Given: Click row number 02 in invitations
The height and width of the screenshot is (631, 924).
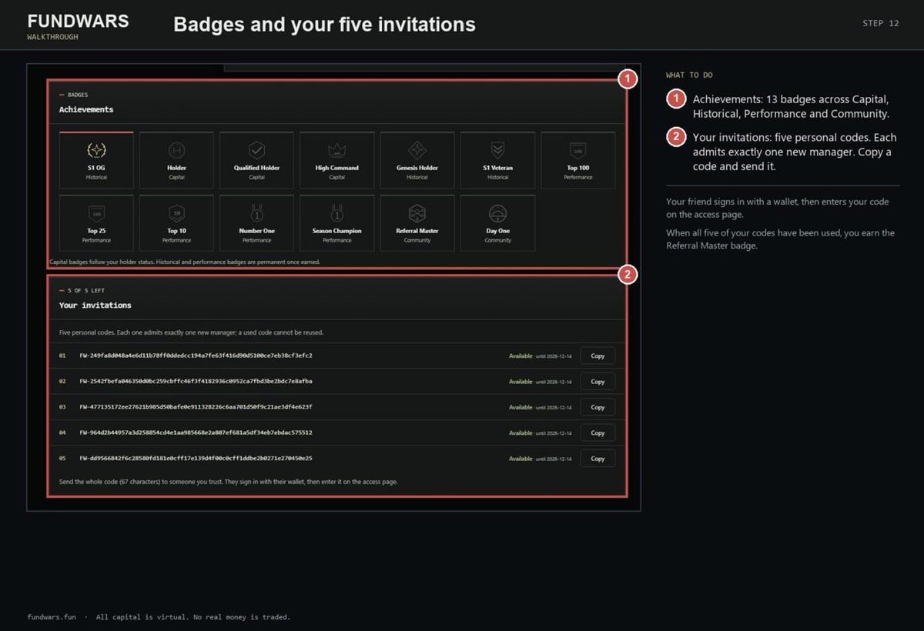Looking at the screenshot, I should pos(62,381).
